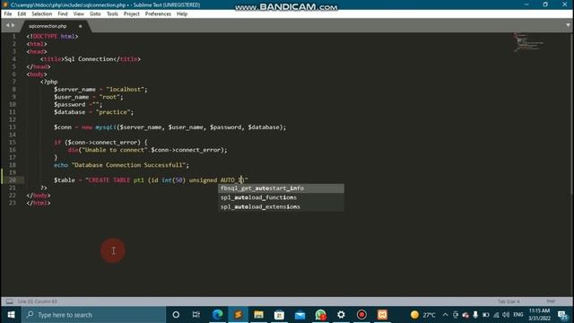Open Microsoft Store from taskbar
This screenshot has width=574, height=323.
(279, 315)
